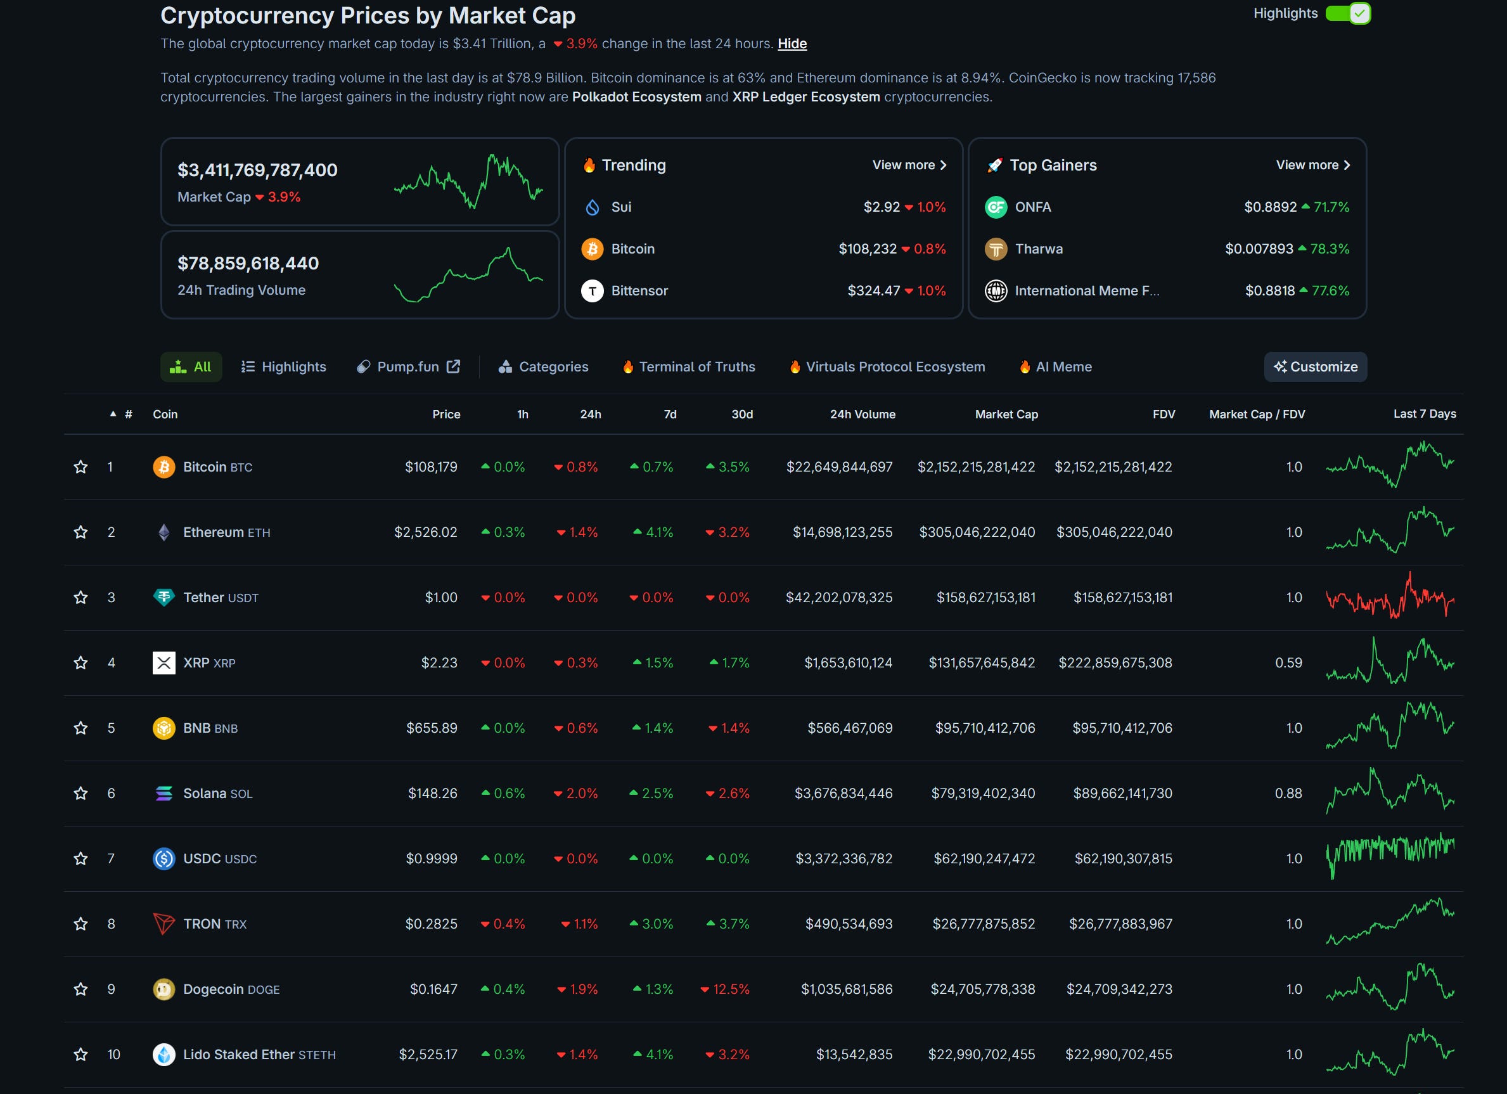Open the Pump.fun tab

[408, 367]
